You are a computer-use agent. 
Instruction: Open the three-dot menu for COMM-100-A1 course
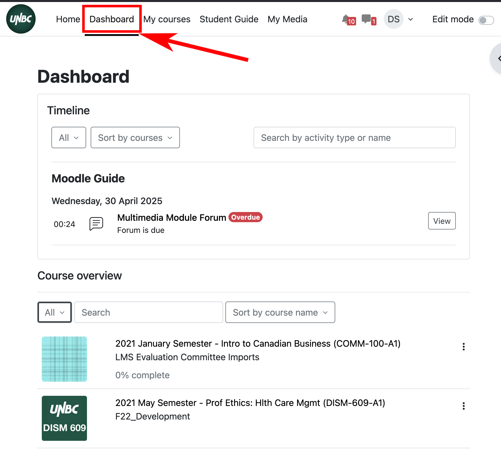[x=463, y=347]
